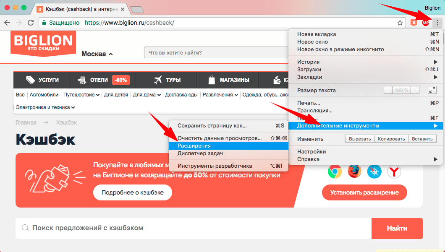This screenshot has height=252, width=445.
Task: Open the Отели category
Action: [103, 80]
